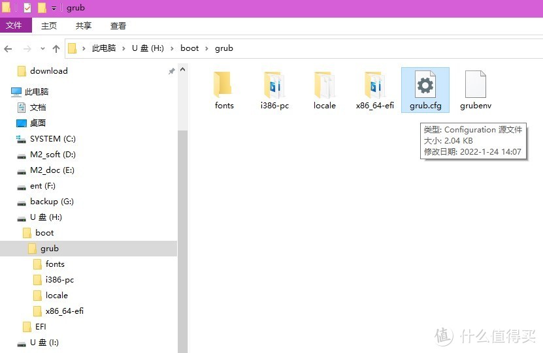This screenshot has height=353, width=543.
Task: Select U 盘 (I:) drive in tree
Action: point(44,343)
